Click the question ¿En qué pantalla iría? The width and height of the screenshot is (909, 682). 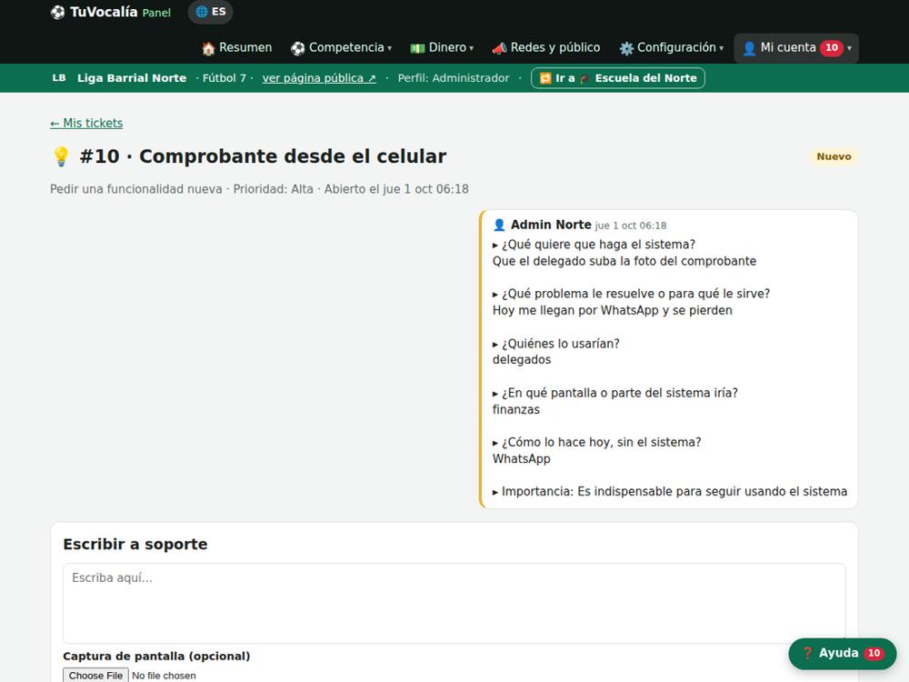point(620,393)
